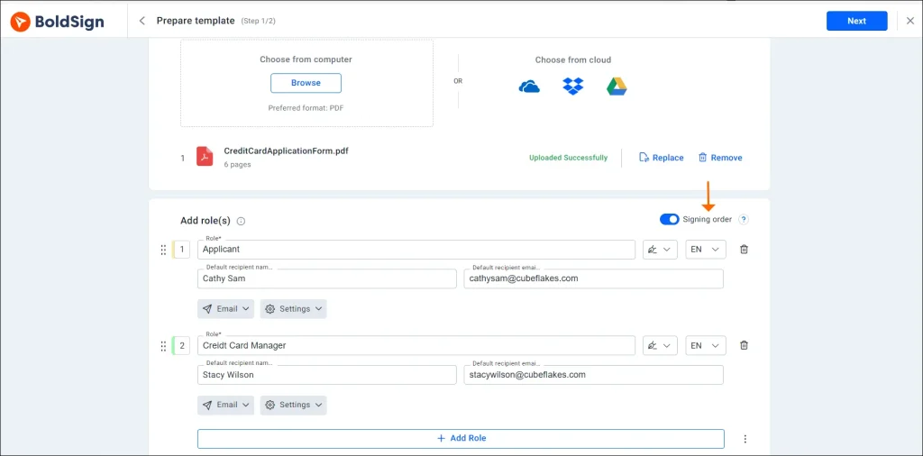Click the Add Role button
The height and width of the screenshot is (456, 923).
coord(461,438)
